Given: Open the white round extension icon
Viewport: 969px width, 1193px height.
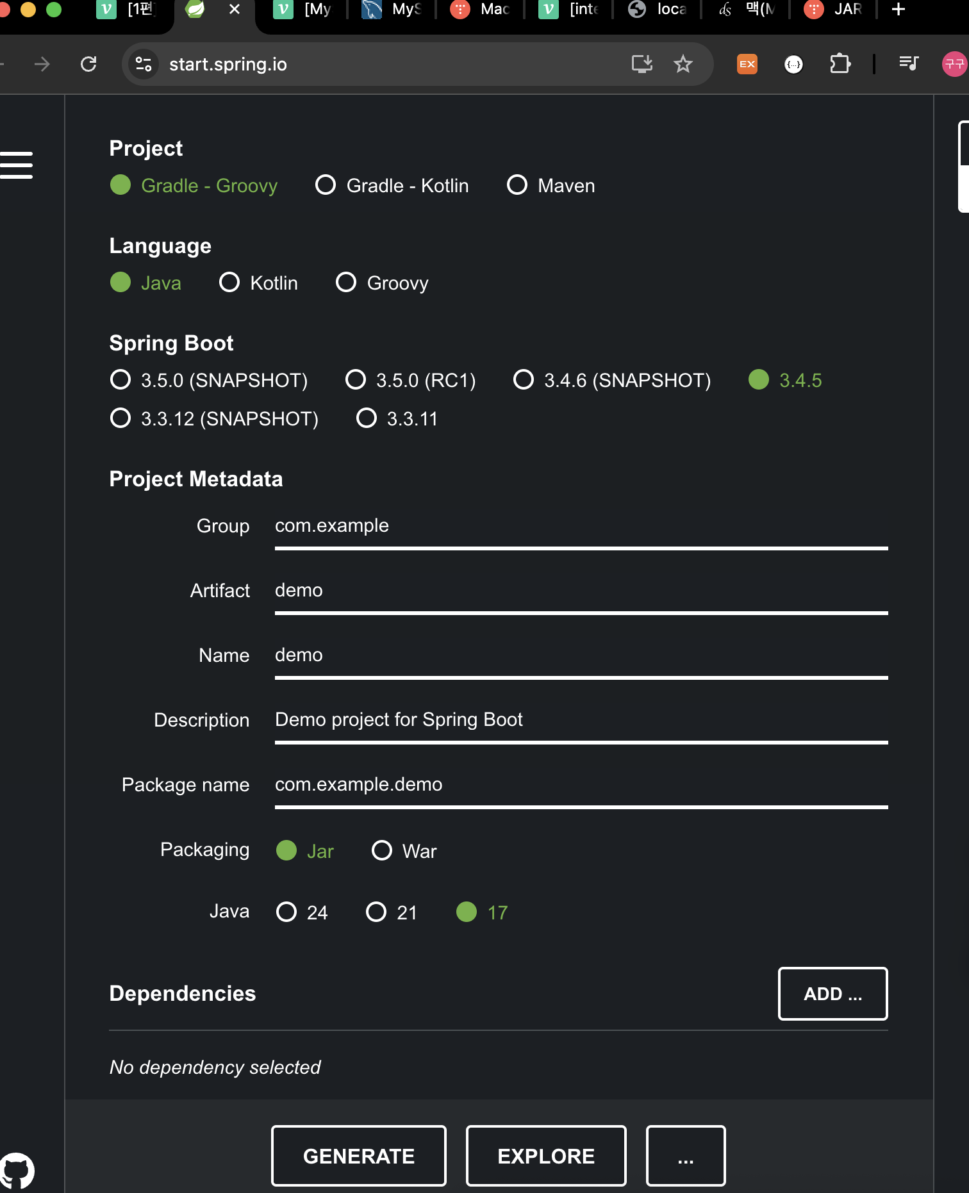Looking at the screenshot, I should pos(793,64).
